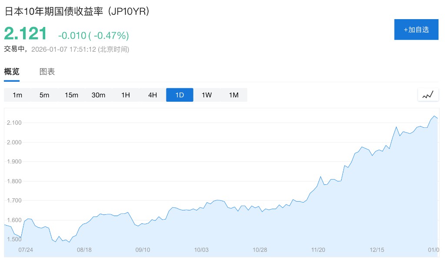Screen dimensions: 445x263
Task: Switch to the 概览 tab
Action: point(12,72)
